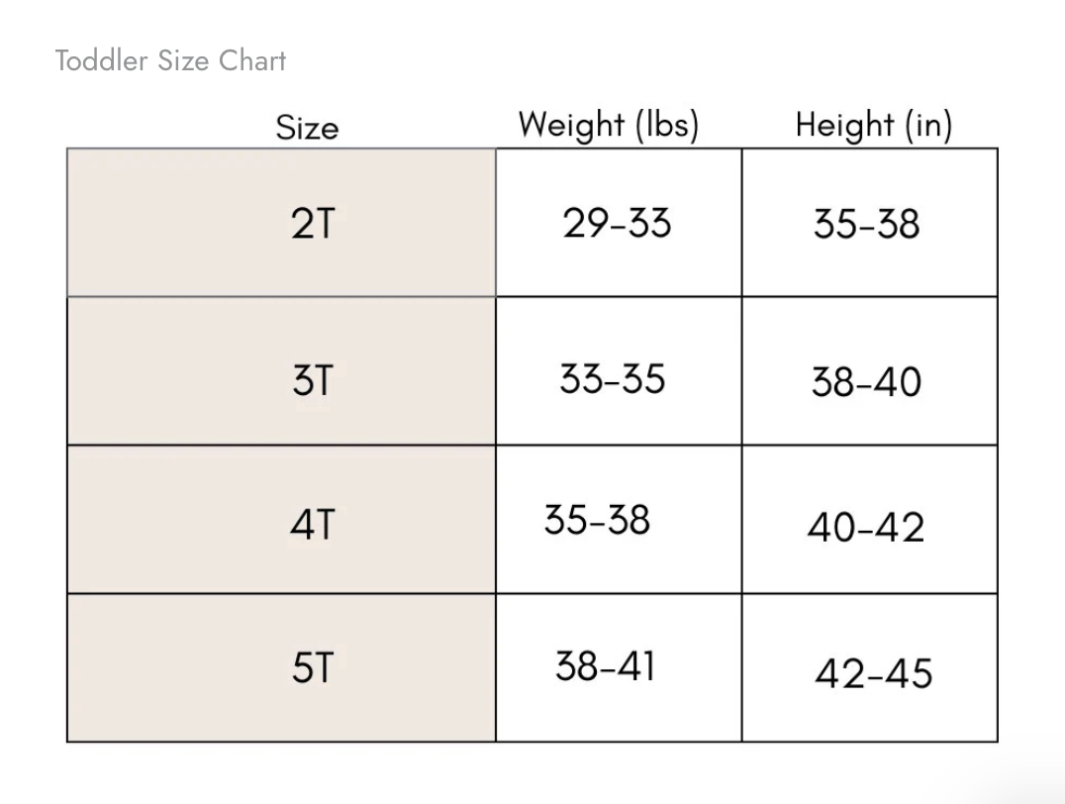
Task: Select the 4T size cell
Action: pos(313,524)
